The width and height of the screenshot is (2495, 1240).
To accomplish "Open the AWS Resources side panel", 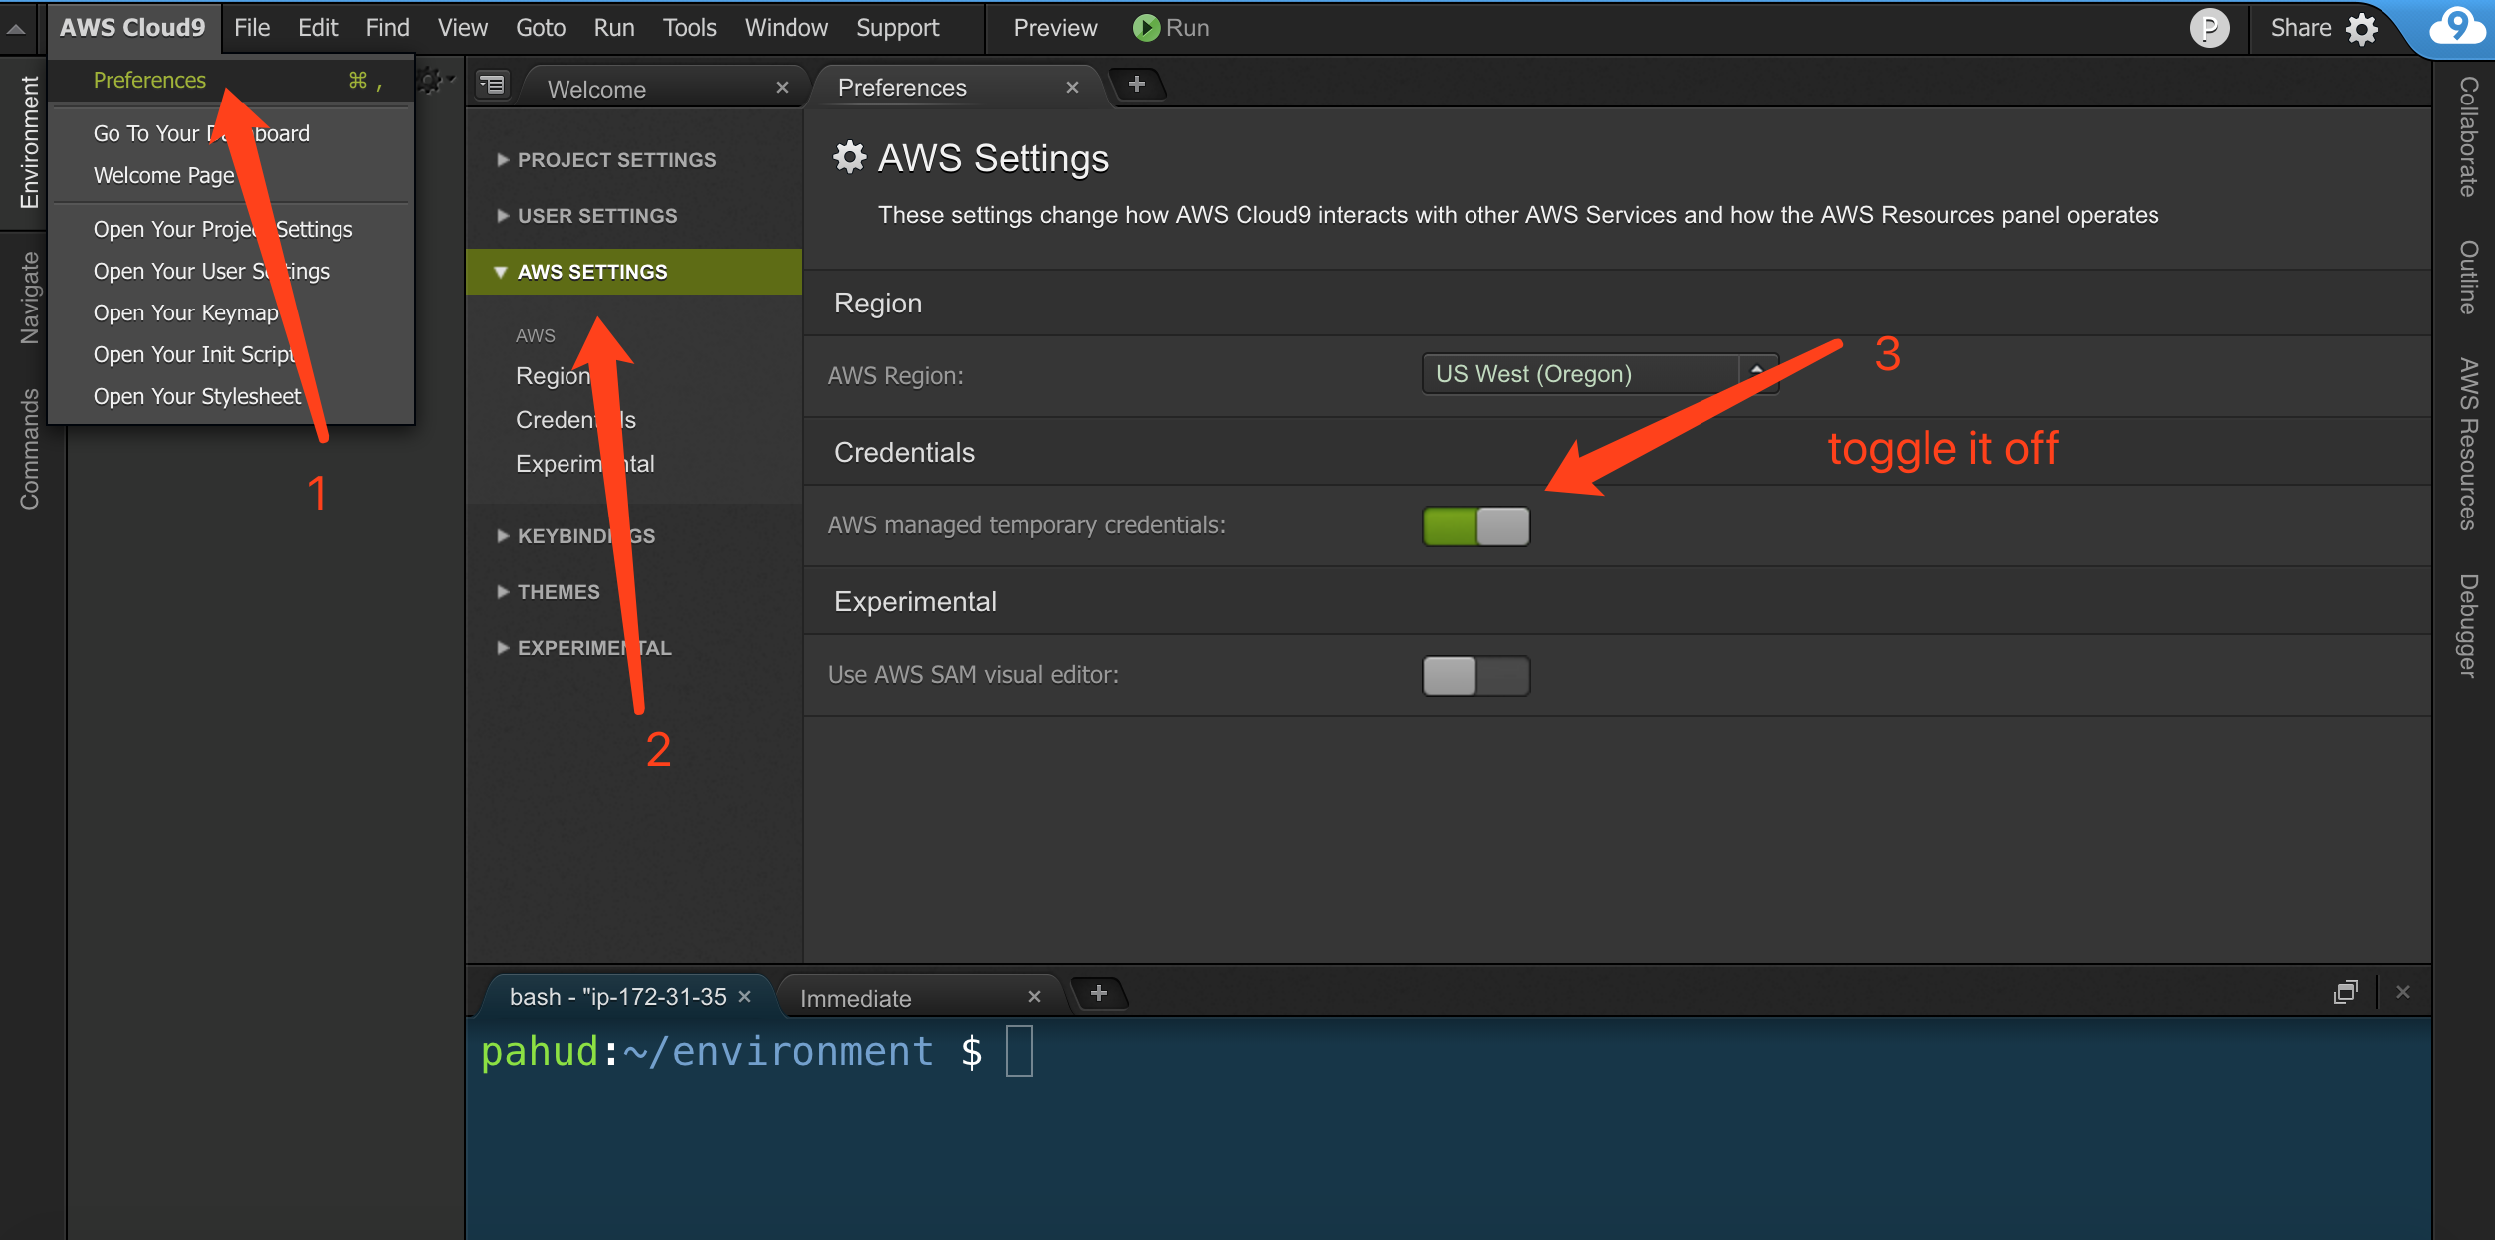I will click(2467, 444).
